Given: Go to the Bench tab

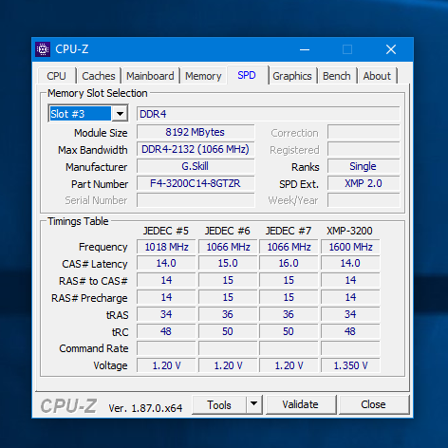Looking at the screenshot, I should (x=337, y=76).
